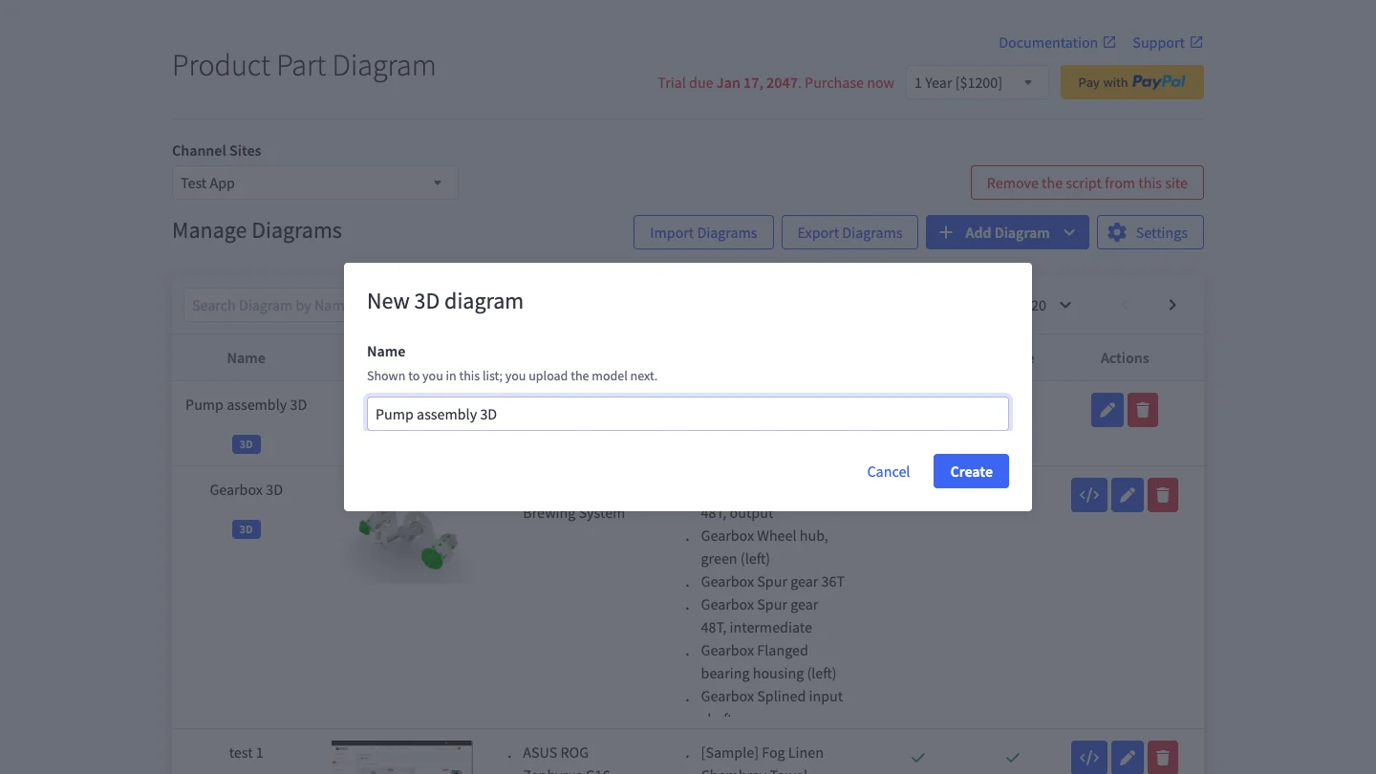1376x774 pixels.
Task: Delete the Gearbox 3D diagram
Action: pyautogui.click(x=1163, y=495)
